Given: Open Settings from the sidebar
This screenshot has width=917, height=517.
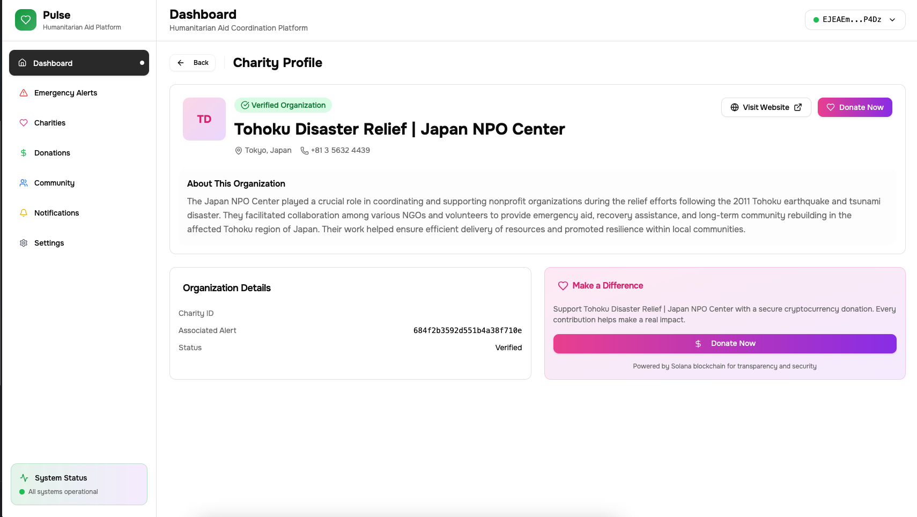Looking at the screenshot, I should click(x=79, y=243).
